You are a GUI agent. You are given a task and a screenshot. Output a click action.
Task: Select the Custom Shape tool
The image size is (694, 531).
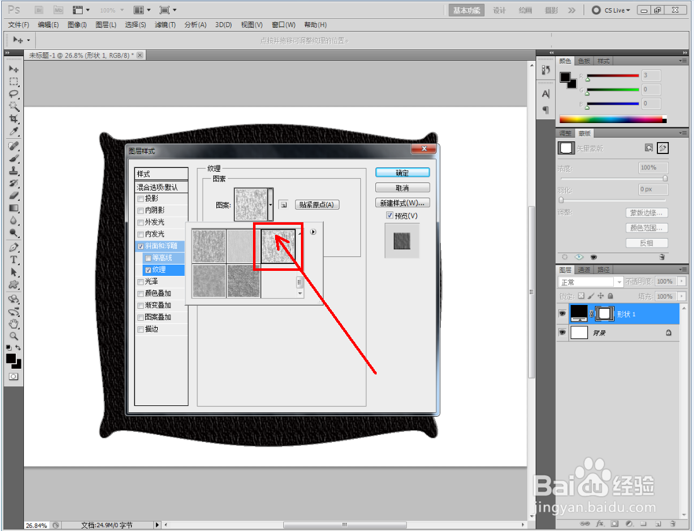14,285
